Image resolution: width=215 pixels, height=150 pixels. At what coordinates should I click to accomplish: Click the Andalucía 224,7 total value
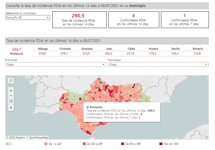pos(17,49)
